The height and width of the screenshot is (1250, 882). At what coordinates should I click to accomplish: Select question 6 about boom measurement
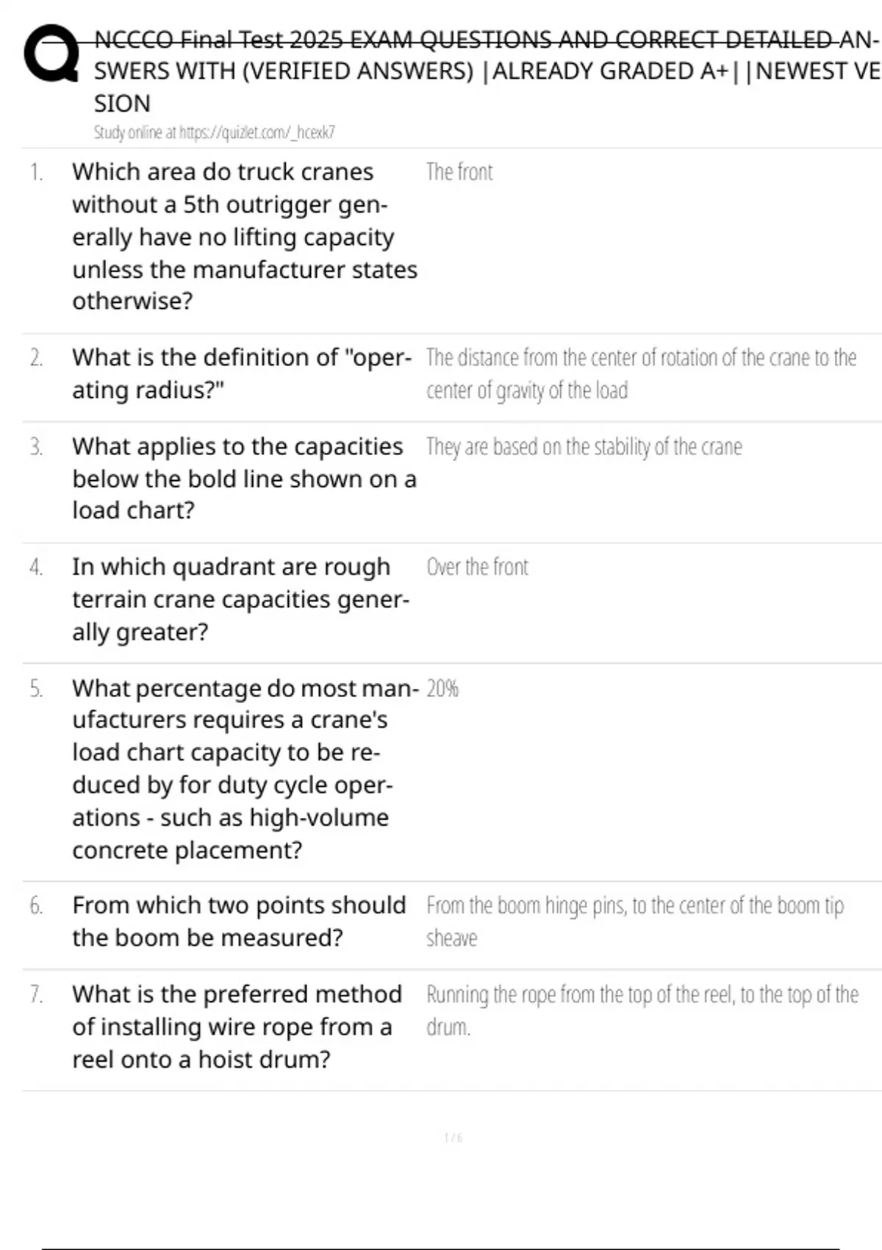click(x=239, y=921)
